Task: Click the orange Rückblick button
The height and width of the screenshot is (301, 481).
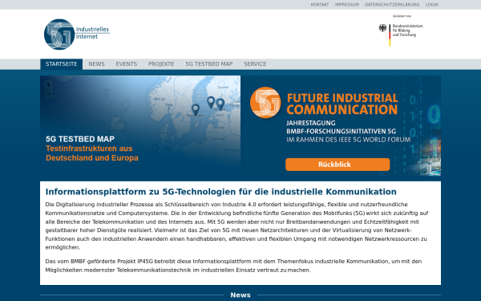Action: [x=338, y=165]
